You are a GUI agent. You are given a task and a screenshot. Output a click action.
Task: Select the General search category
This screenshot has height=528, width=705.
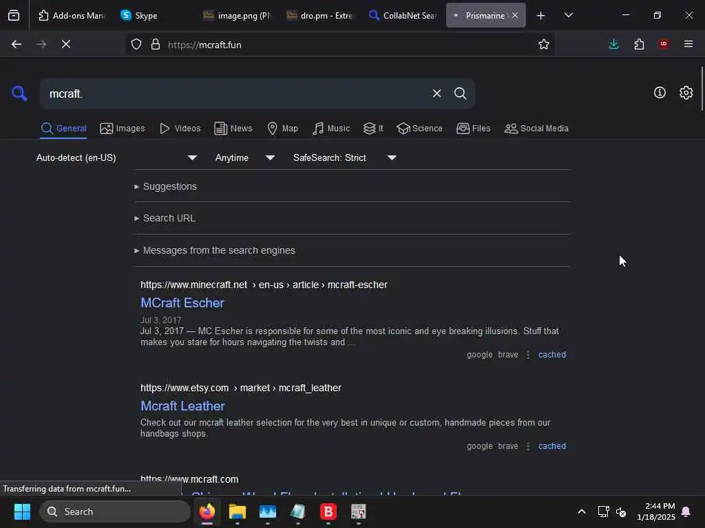click(63, 129)
